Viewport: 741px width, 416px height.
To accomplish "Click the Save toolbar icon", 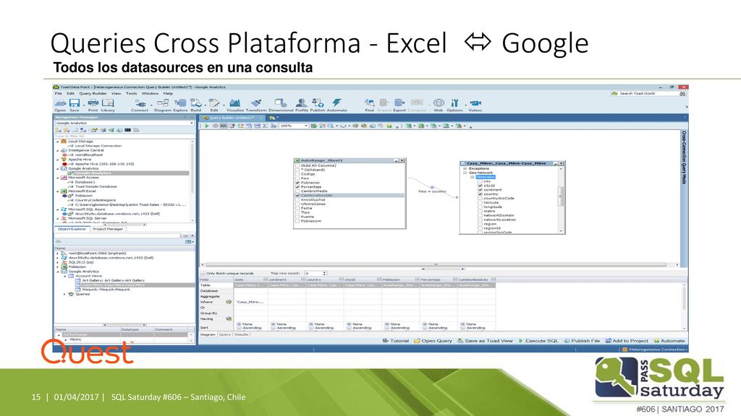I will [75, 103].
